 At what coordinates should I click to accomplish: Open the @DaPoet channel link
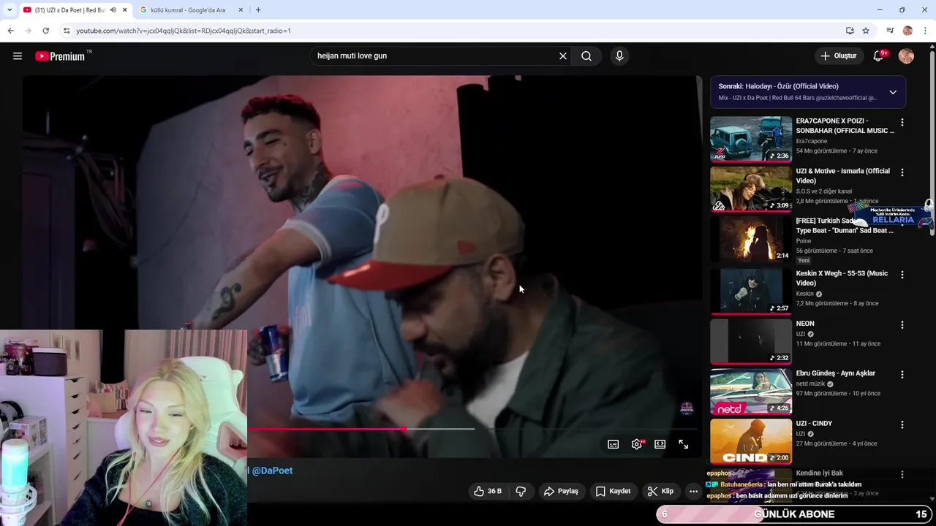tap(272, 471)
